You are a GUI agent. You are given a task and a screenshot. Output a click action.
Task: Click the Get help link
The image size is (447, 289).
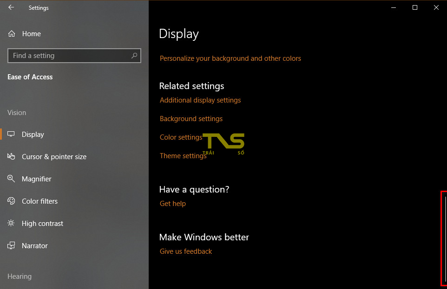click(172, 204)
